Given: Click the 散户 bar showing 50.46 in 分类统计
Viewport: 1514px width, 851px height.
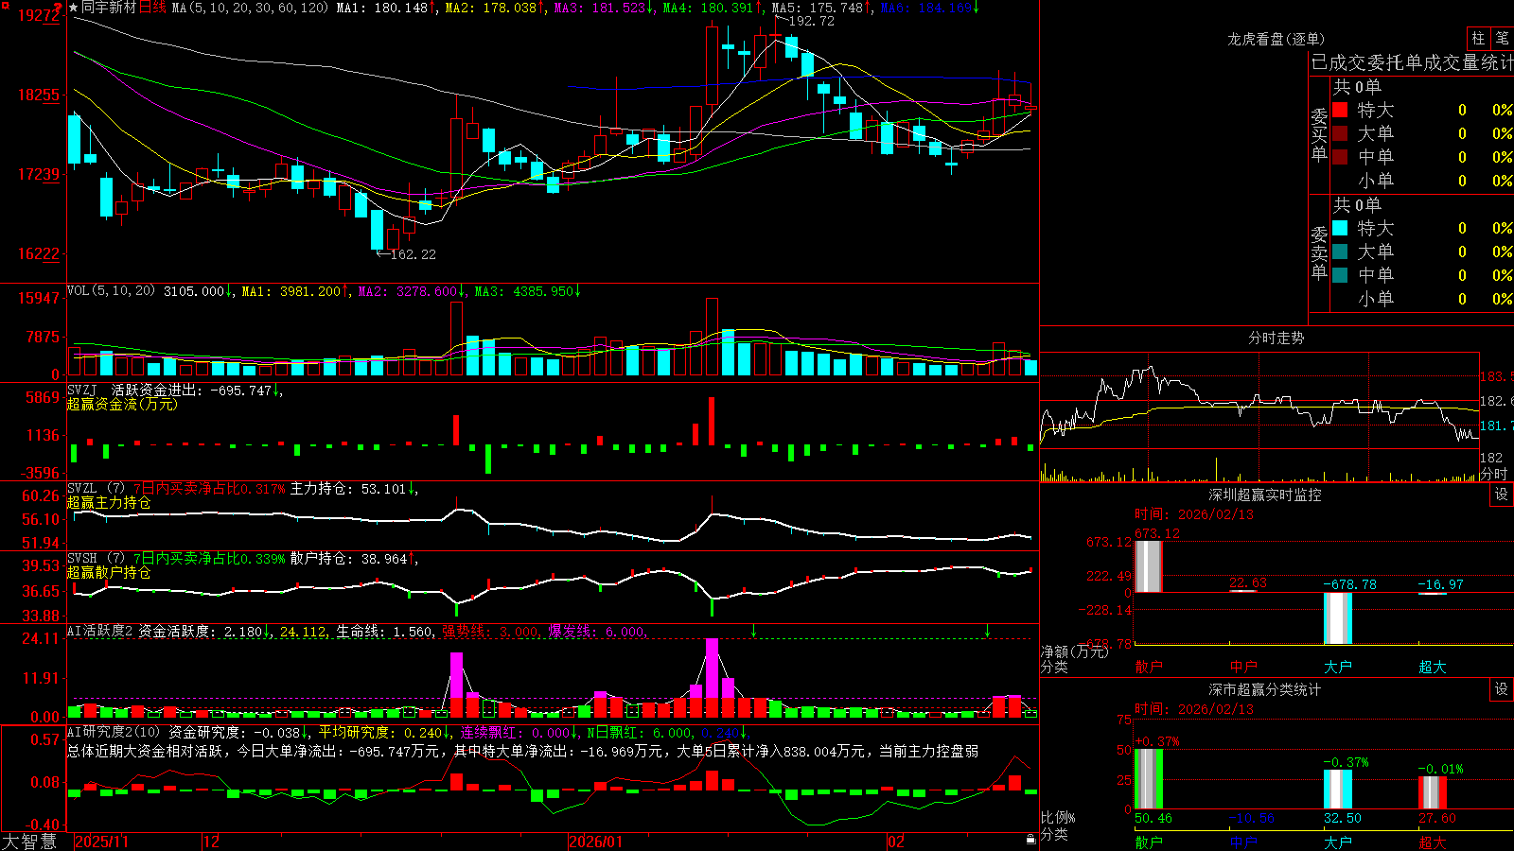Looking at the screenshot, I should pyautogui.click(x=1148, y=778).
